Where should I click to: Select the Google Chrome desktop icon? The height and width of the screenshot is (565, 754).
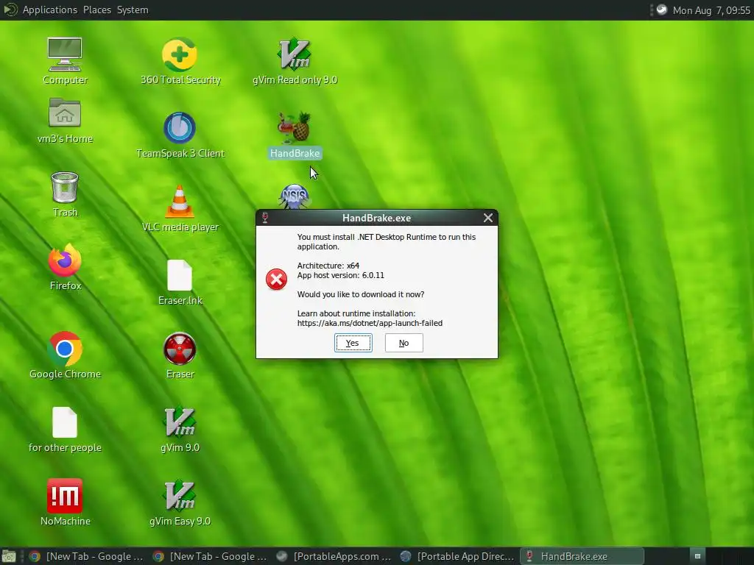click(x=65, y=349)
